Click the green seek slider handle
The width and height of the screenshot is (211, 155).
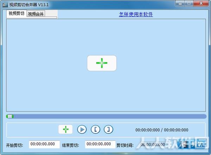tap(10, 116)
